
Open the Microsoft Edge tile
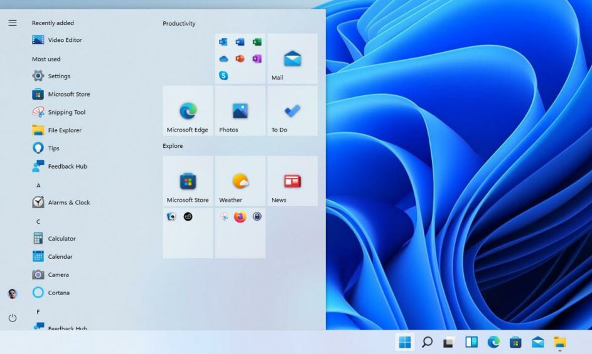(188, 110)
